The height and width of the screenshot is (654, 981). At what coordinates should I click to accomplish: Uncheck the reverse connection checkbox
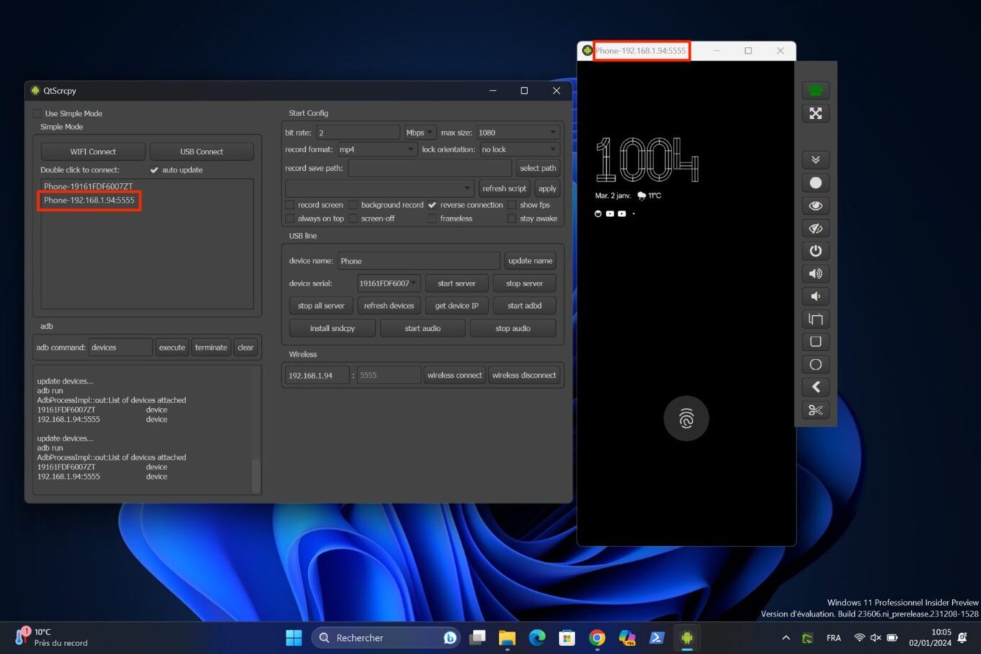(x=432, y=205)
